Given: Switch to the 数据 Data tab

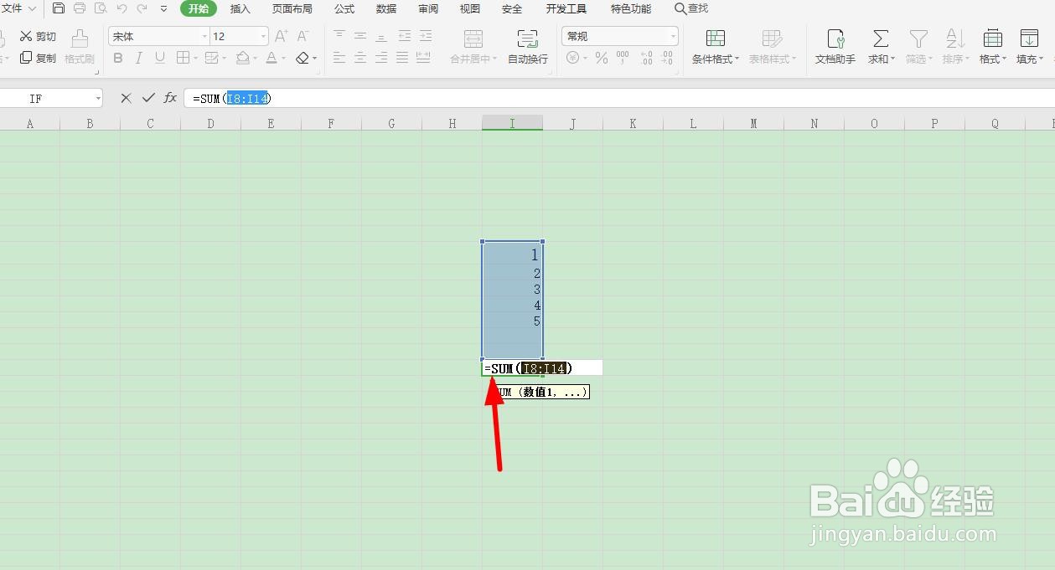Looking at the screenshot, I should (x=386, y=8).
